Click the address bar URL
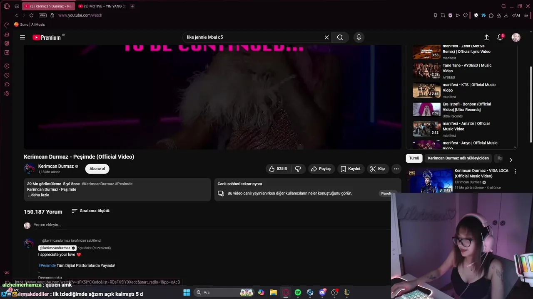The height and width of the screenshot is (299, 533). click(80, 15)
